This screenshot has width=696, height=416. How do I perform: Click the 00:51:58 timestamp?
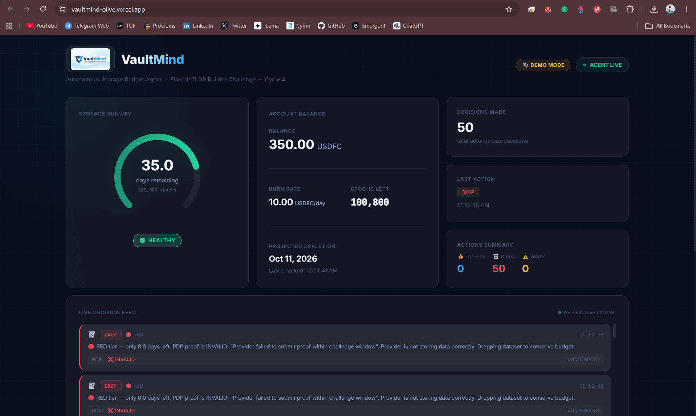(591, 386)
